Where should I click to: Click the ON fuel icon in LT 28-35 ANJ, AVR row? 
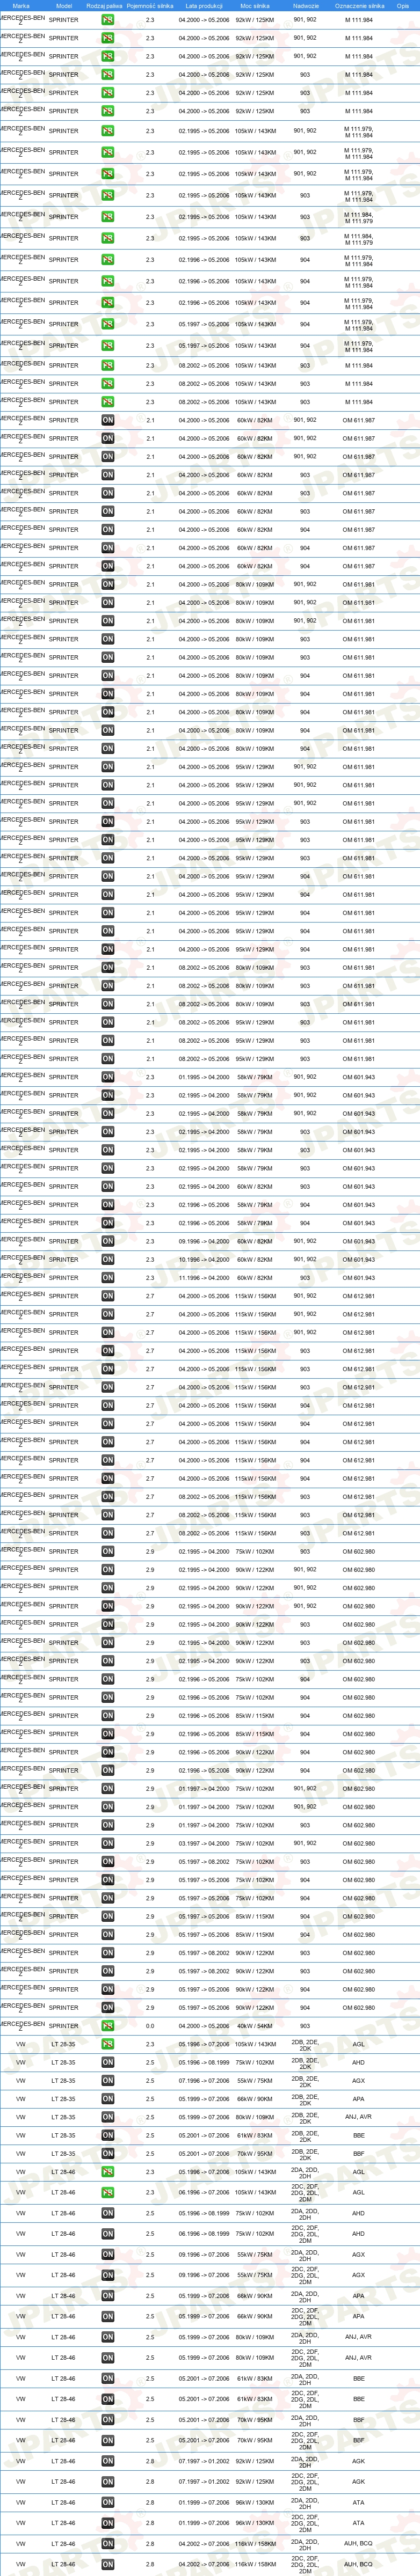108,2117
